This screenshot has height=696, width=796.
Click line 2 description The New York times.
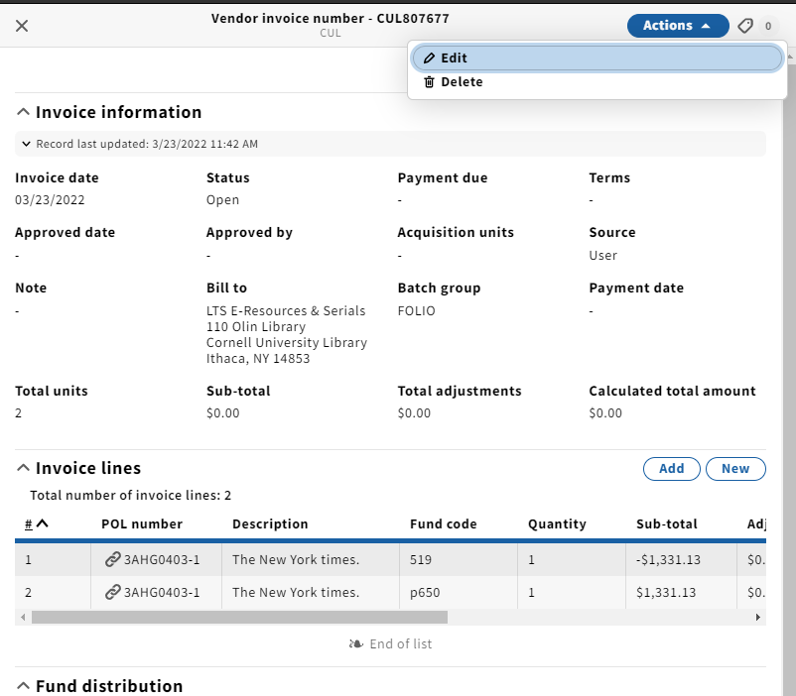[x=296, y=592]
